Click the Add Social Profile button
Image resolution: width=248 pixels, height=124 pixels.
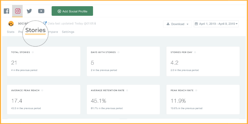tap(72, 11)
